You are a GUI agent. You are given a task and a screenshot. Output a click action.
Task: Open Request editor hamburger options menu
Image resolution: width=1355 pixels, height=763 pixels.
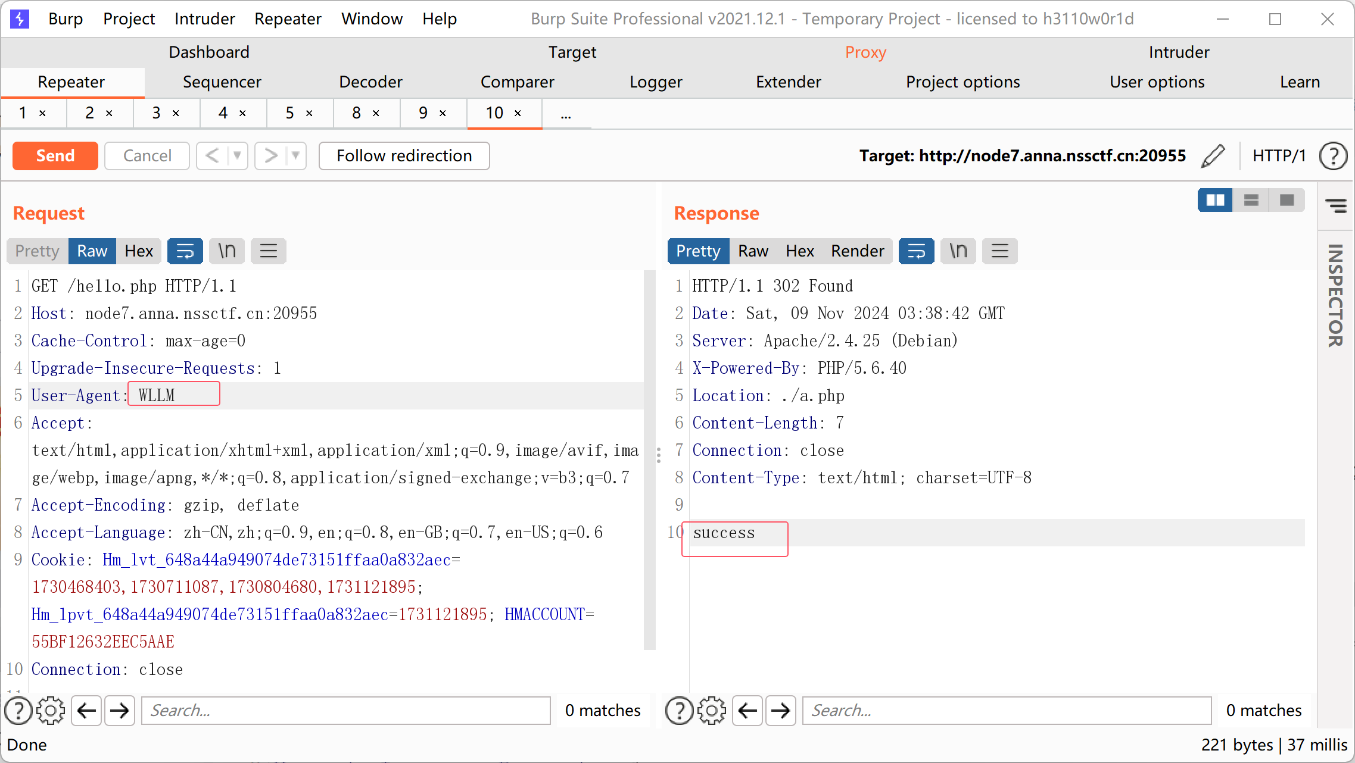[x=269, y=251]
